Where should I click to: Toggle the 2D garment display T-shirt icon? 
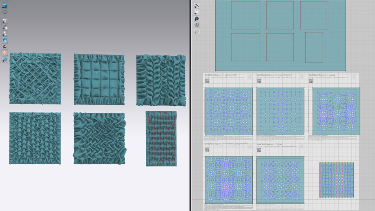click(197, 11)
